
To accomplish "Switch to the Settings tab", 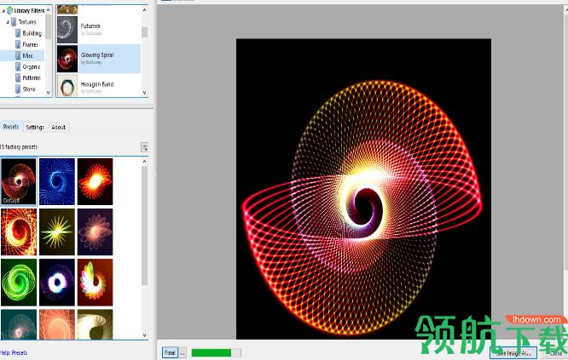I will pos(35,127).
